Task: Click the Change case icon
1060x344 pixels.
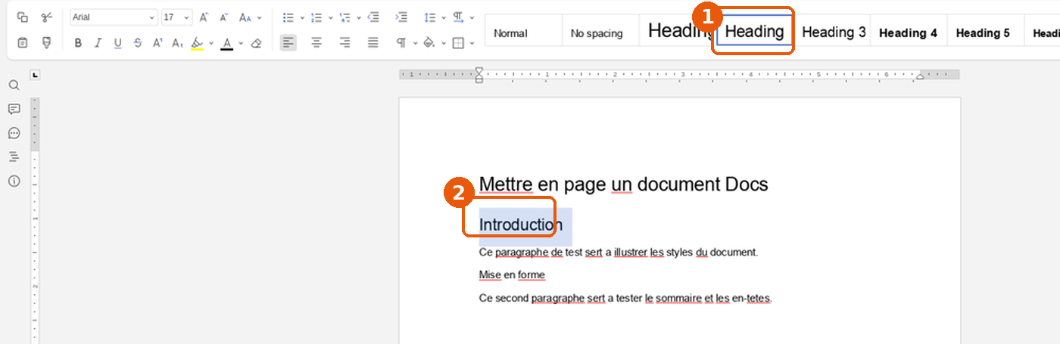Action: [245, 17]
